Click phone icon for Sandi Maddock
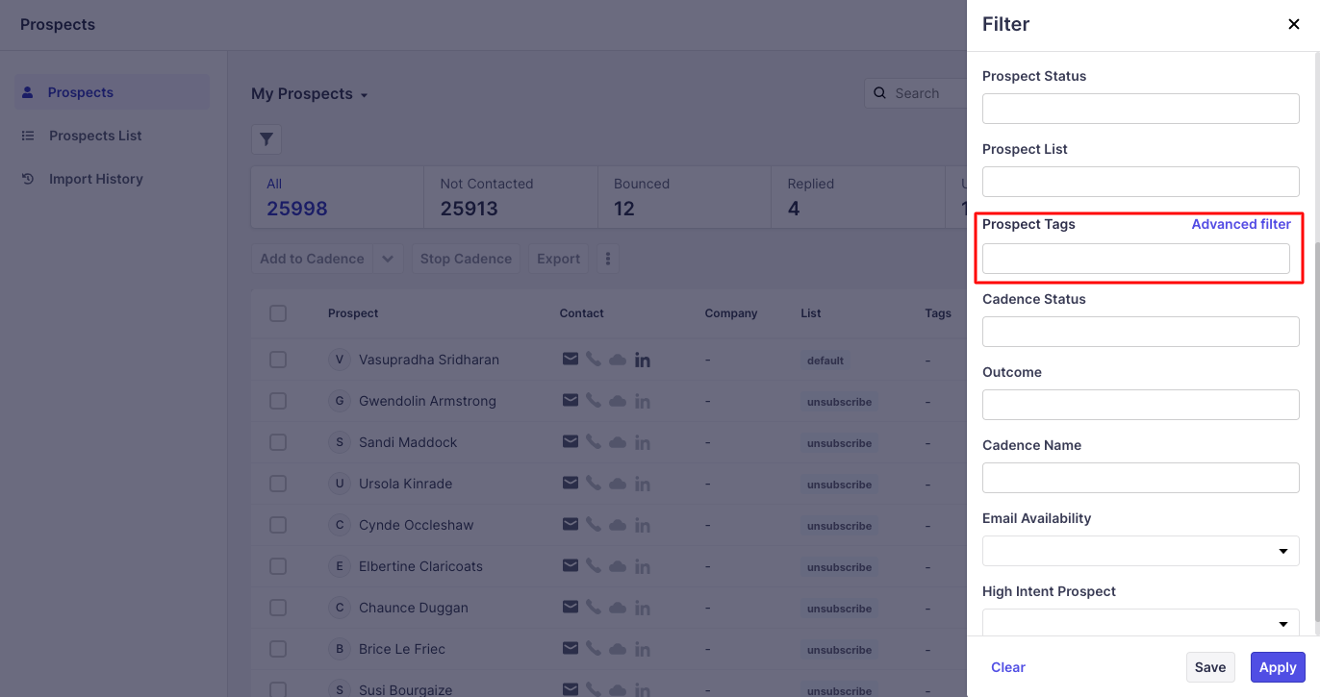Viewport: 1320px width, 697px height. [x=594, y=442]
